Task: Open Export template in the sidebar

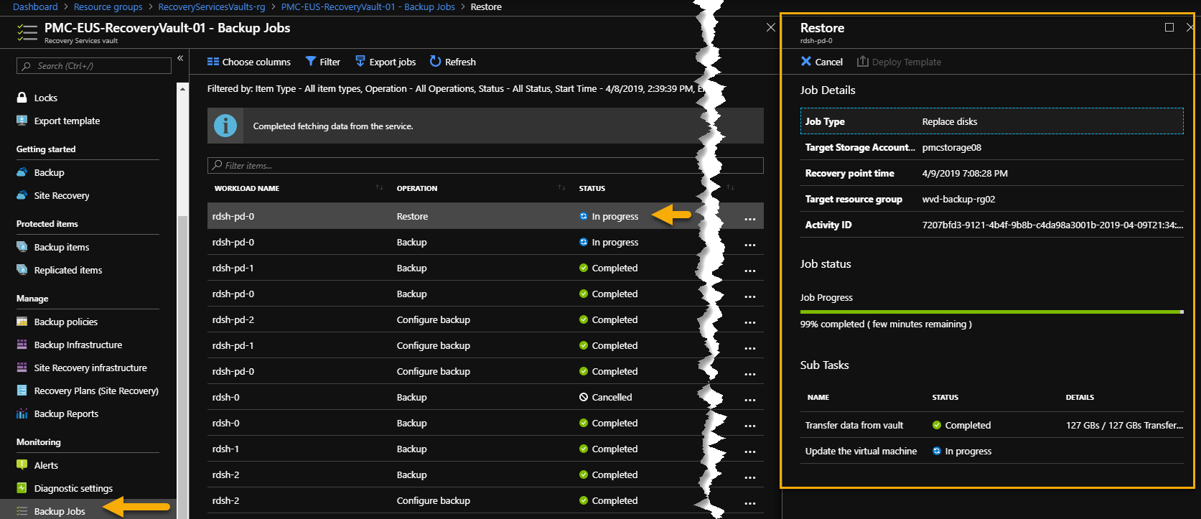Action: [67, 121]
